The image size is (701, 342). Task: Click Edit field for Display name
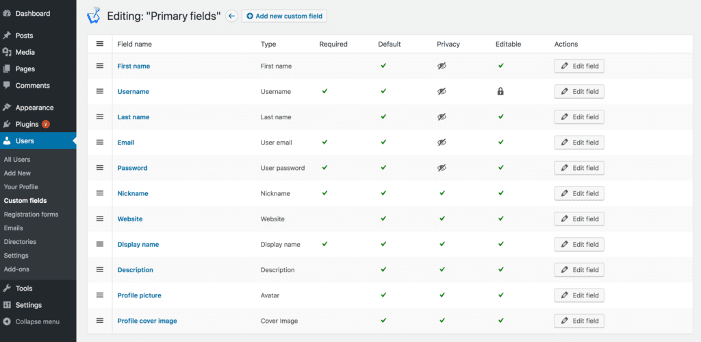point(579,245)
